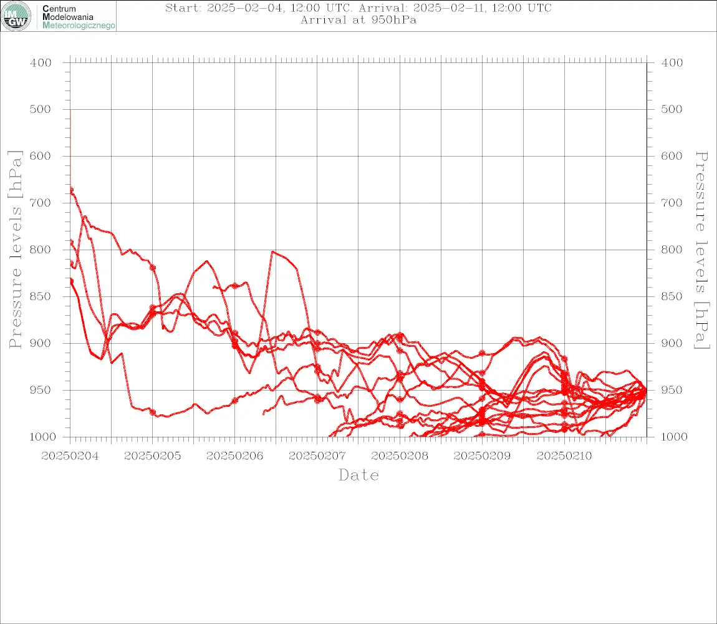The width and height of the screenshot is (717, 624).
Task: Click the x-axis label 20250210
Action: (x=564, y=456)
